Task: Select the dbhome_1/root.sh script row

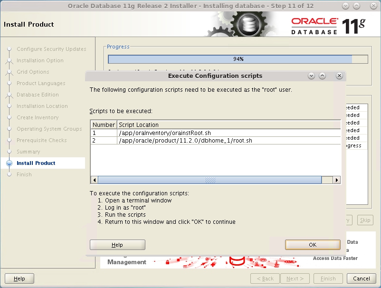Action: (216, 141)
